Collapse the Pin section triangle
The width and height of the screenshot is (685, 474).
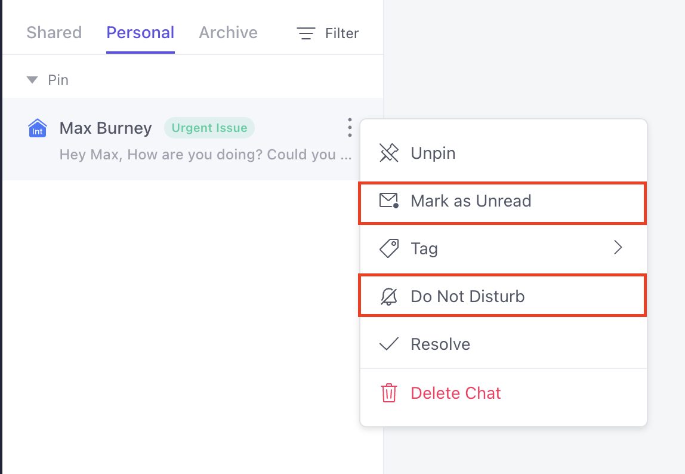pos(32,79)
